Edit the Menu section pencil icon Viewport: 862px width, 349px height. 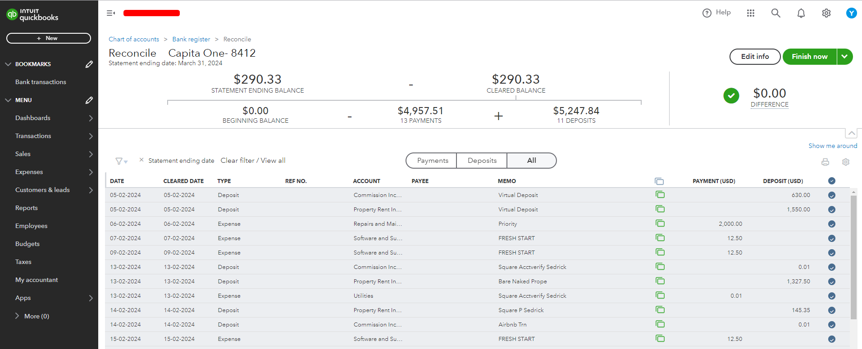[x=89, y=100]
